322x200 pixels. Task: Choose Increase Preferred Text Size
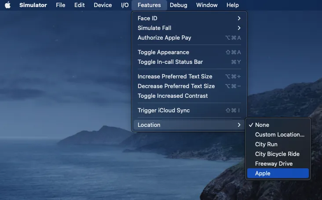(189, 77)
